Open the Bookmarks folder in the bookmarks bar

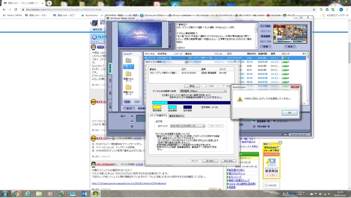point(89,15)
